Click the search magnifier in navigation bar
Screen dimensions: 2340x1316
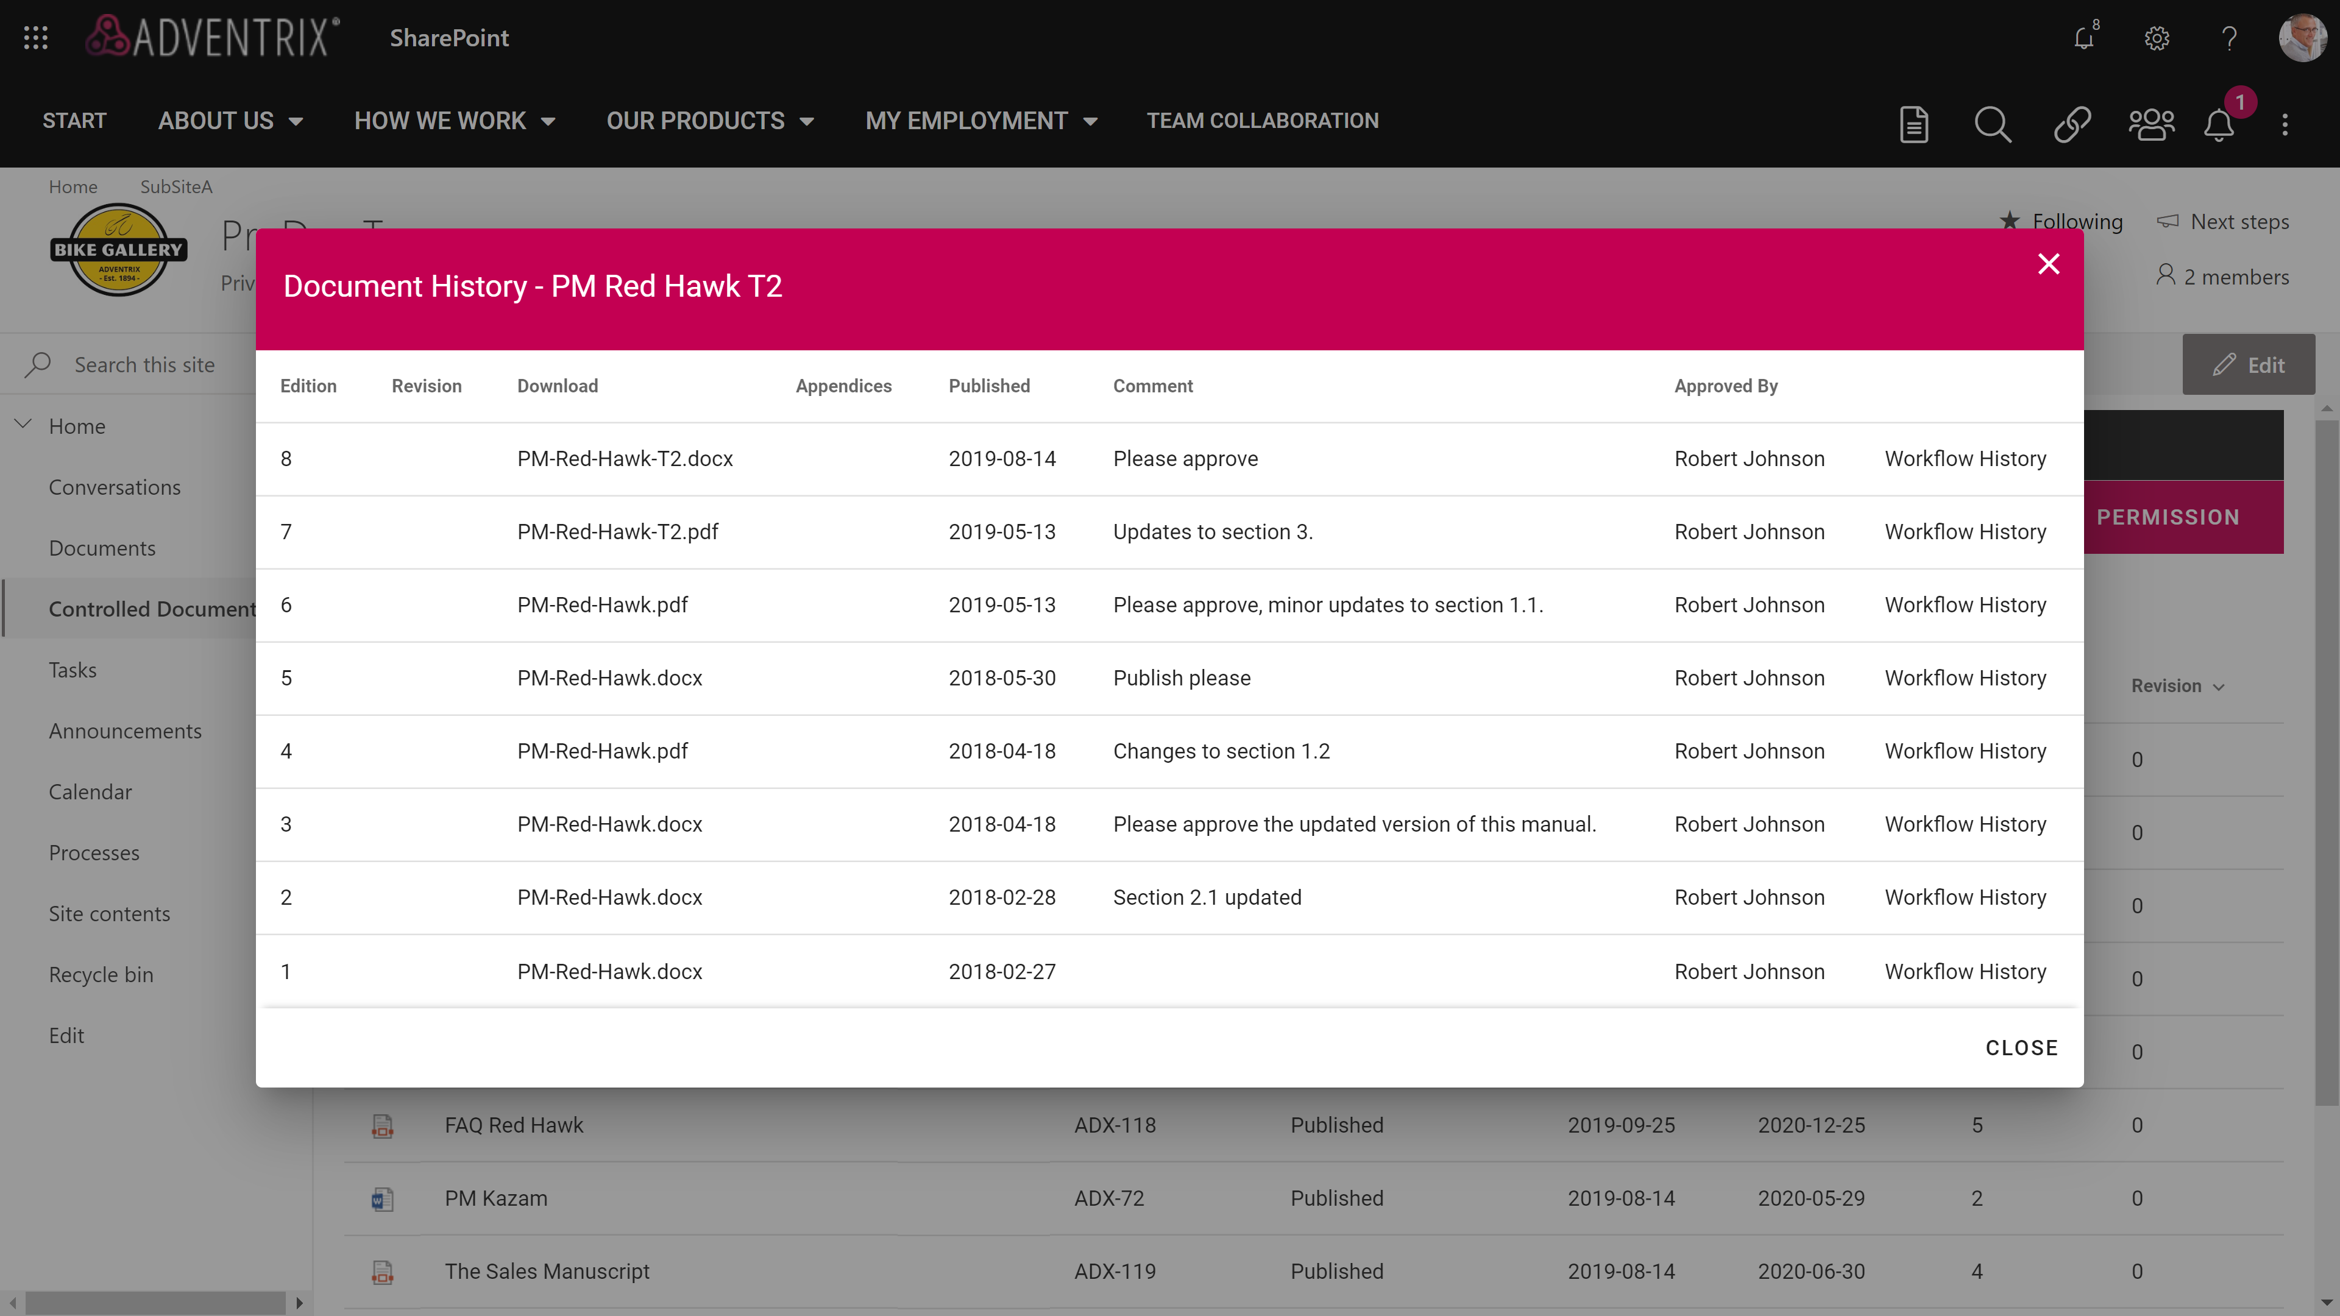1992,124
